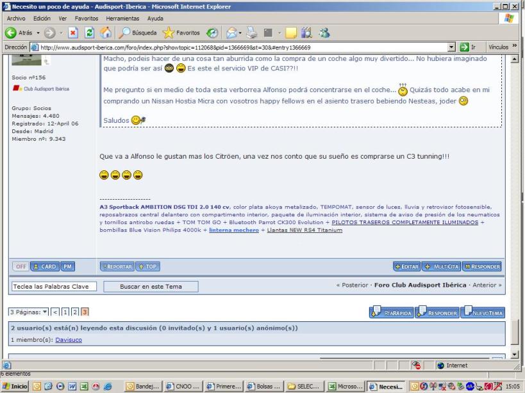Open Excel from the Quick Launch bar
This screenshot has width=525, height=393.
click(x=84, y=387)
